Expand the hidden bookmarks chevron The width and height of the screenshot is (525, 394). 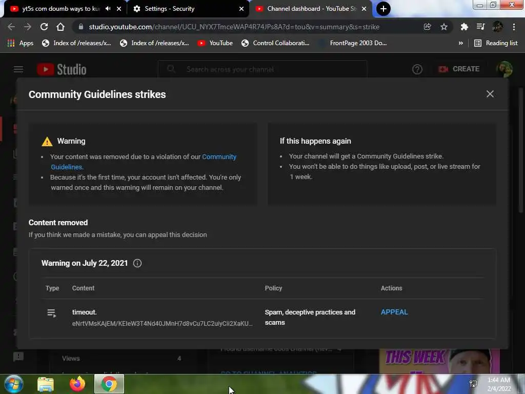(x=461, y=43)
